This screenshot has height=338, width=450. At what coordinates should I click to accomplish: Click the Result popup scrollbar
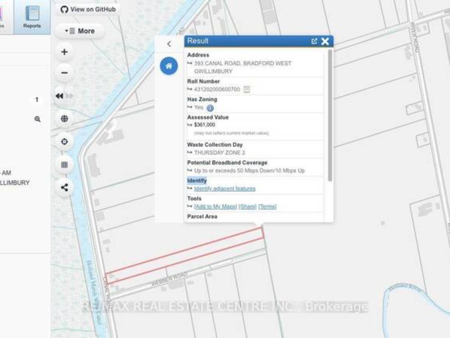[330, 115]
